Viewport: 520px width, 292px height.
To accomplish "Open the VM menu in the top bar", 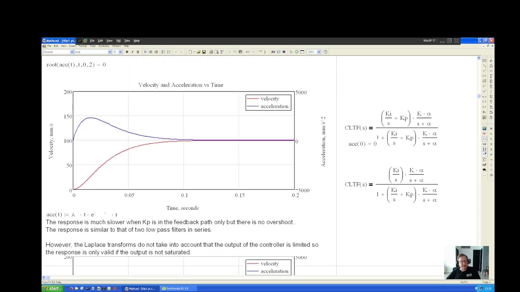I will coord(118,41).
